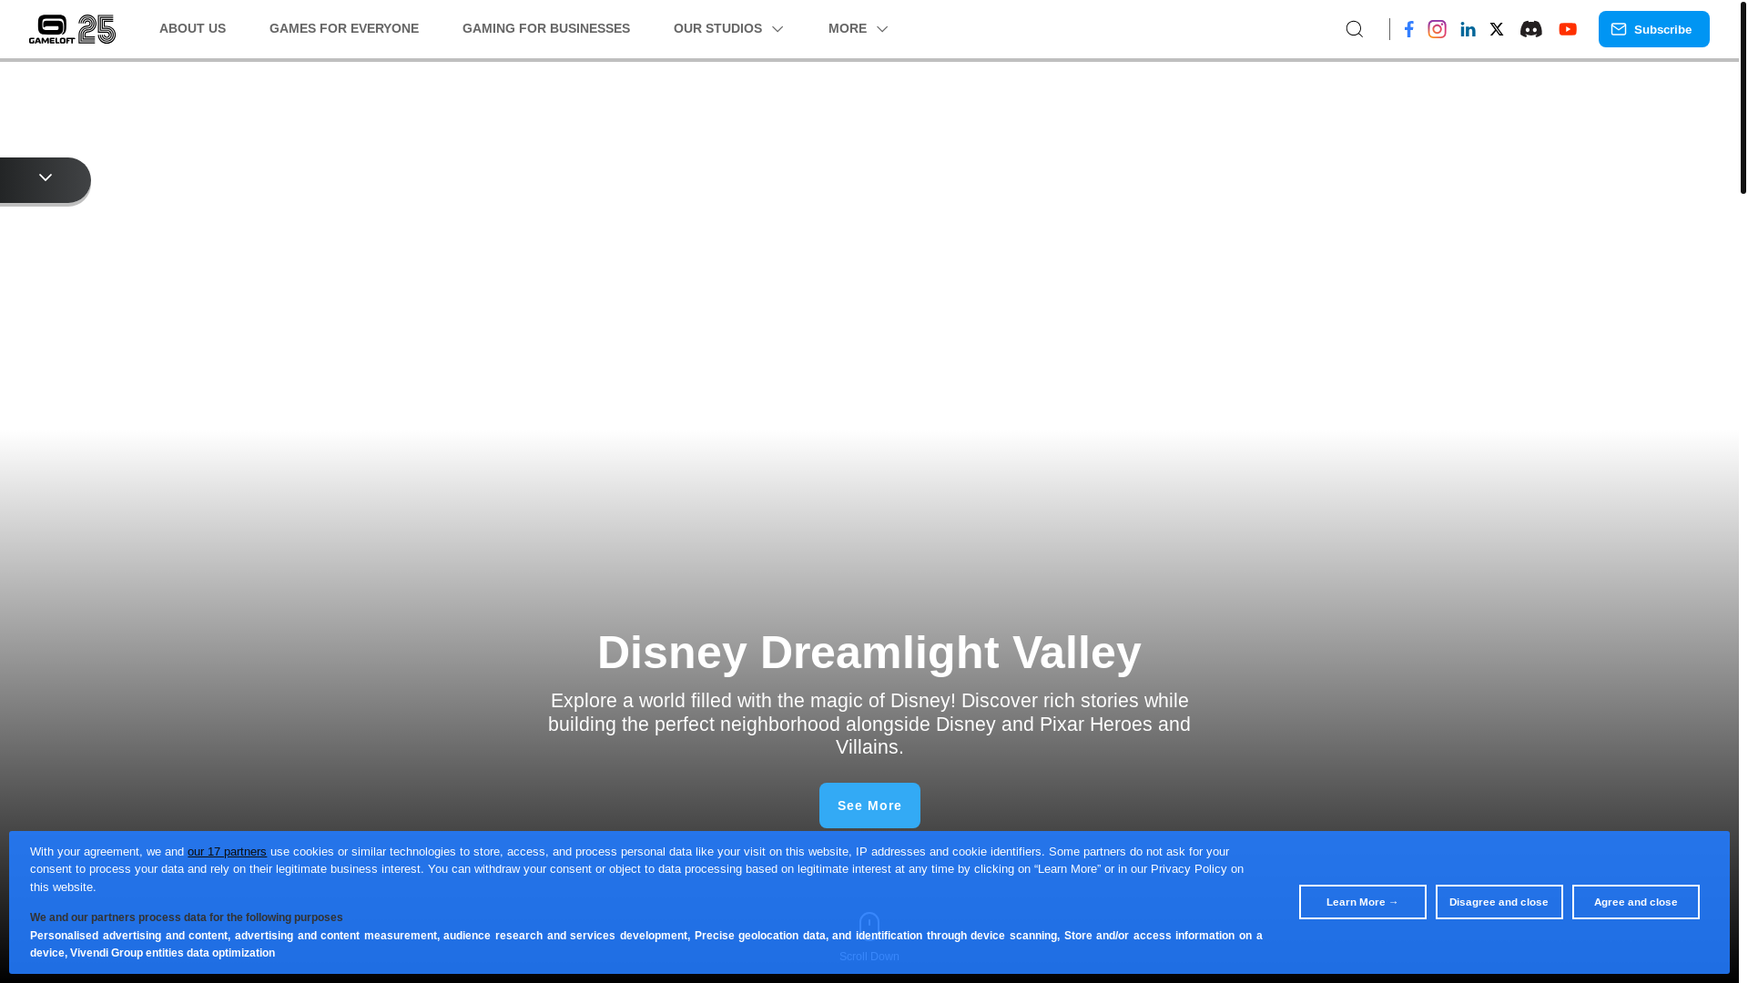Expand the OUR STUDIOS dropdown
Screen dimensions: 1748x983
[x=728, y=29]
